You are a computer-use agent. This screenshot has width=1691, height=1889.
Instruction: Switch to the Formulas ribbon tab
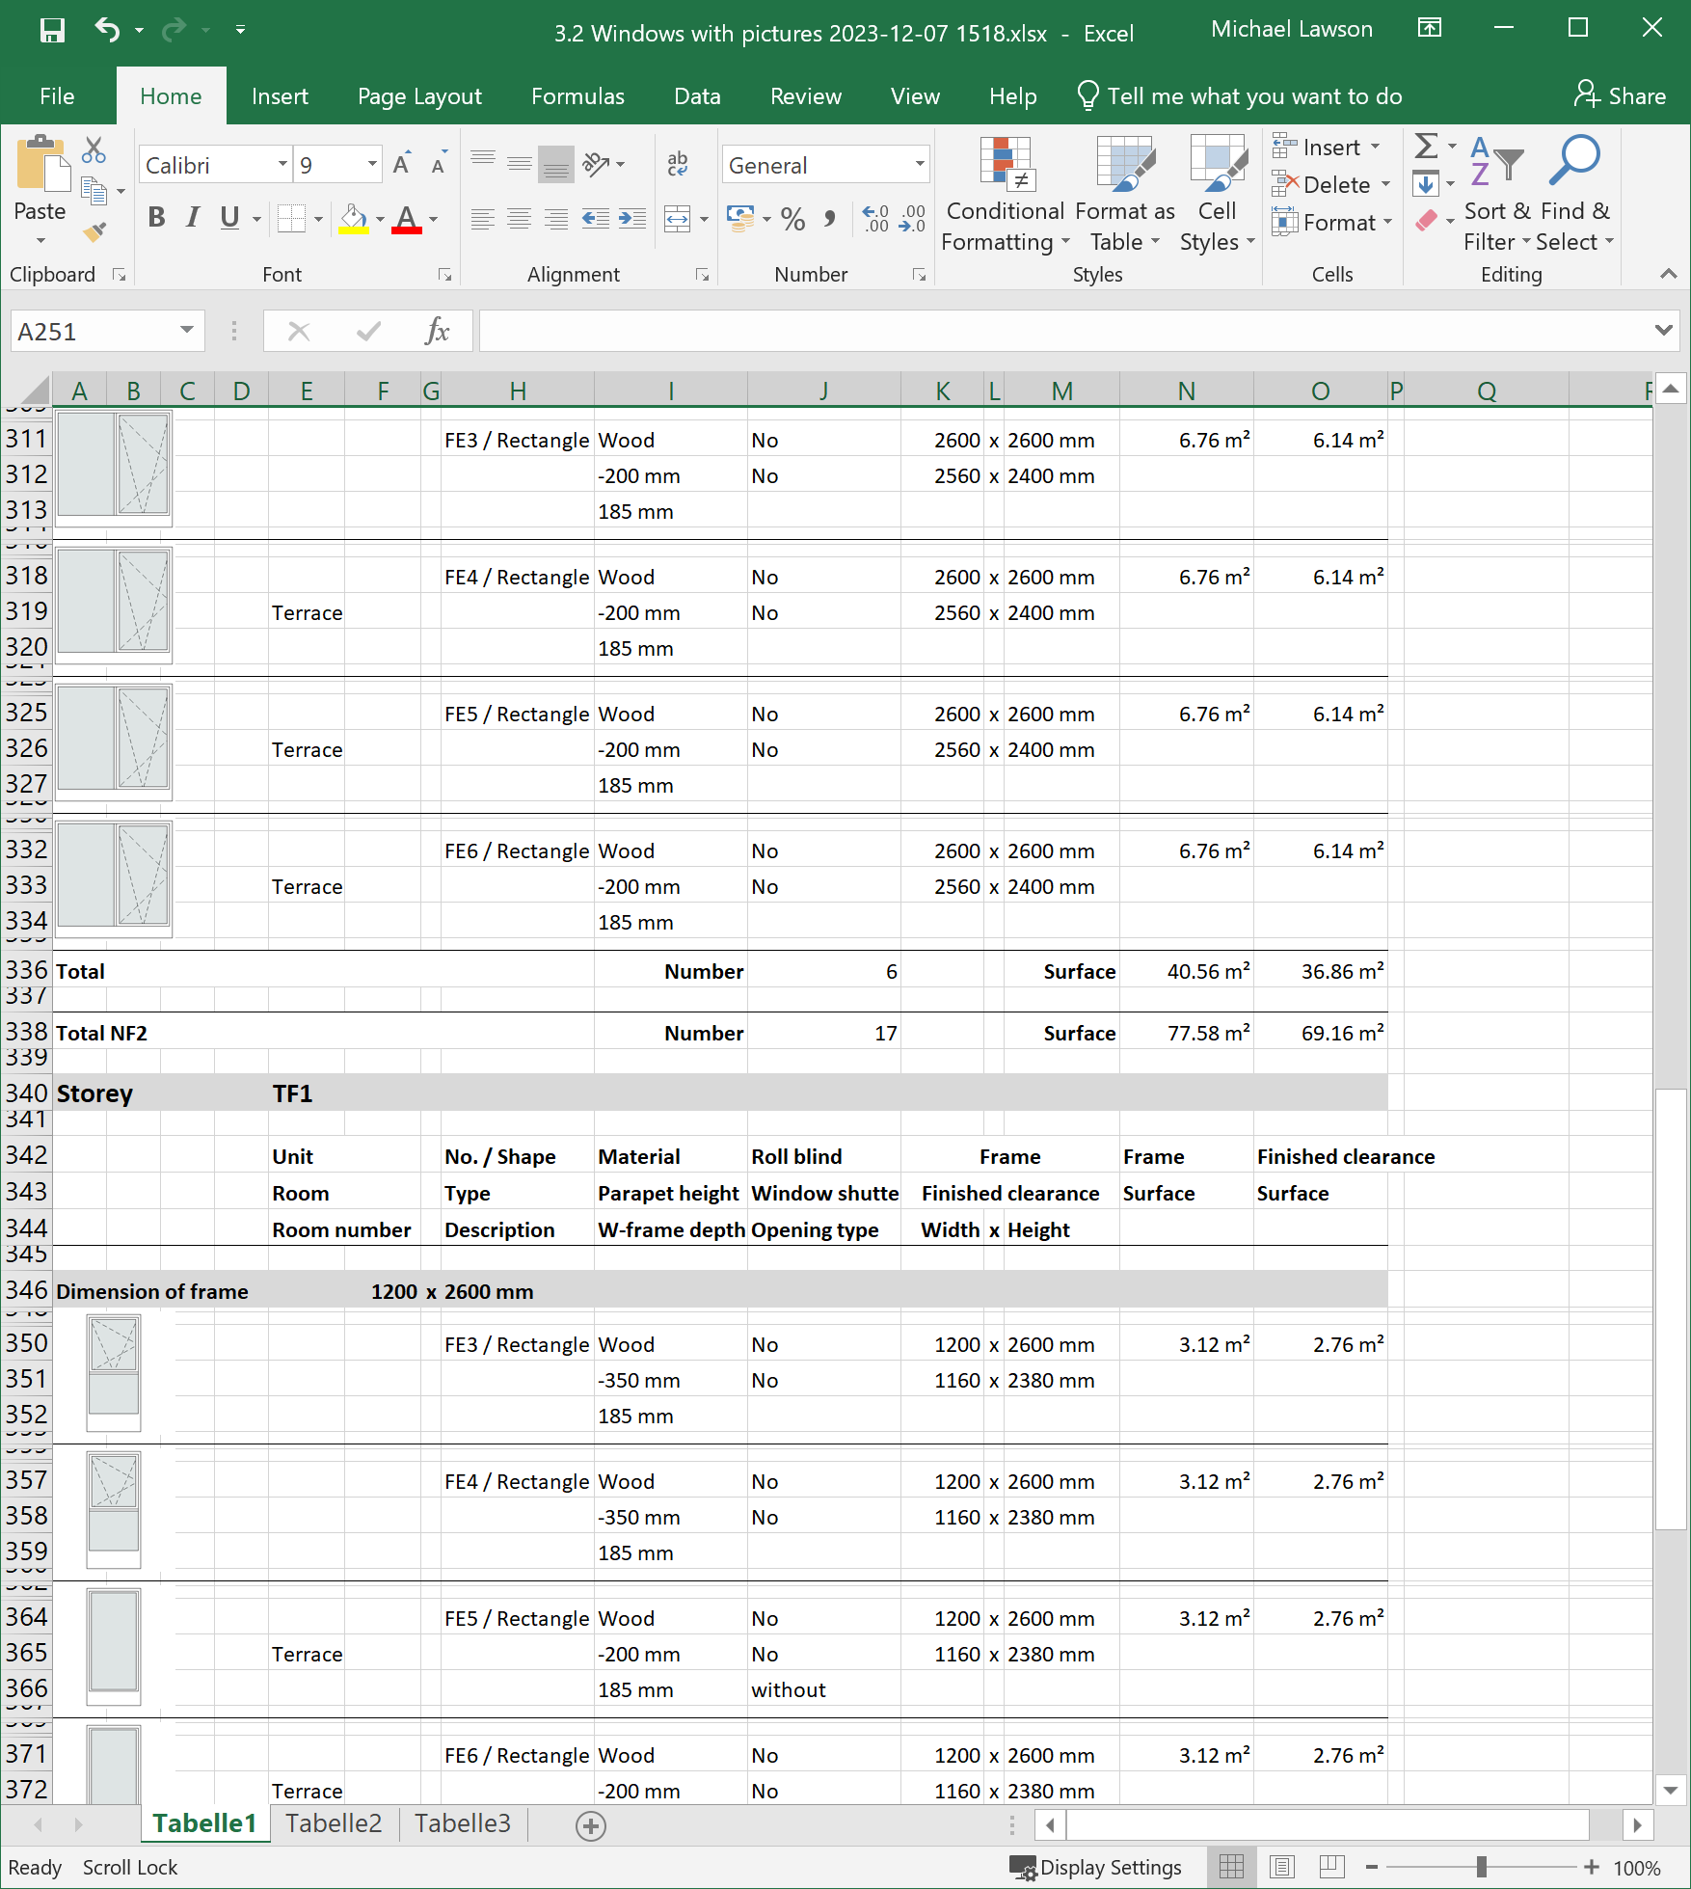pos(577,95)
